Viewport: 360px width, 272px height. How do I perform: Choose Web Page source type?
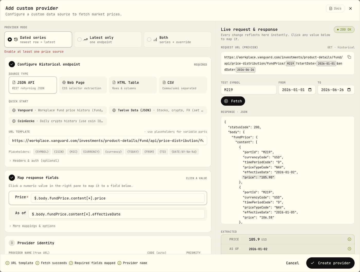coord(83,85)
